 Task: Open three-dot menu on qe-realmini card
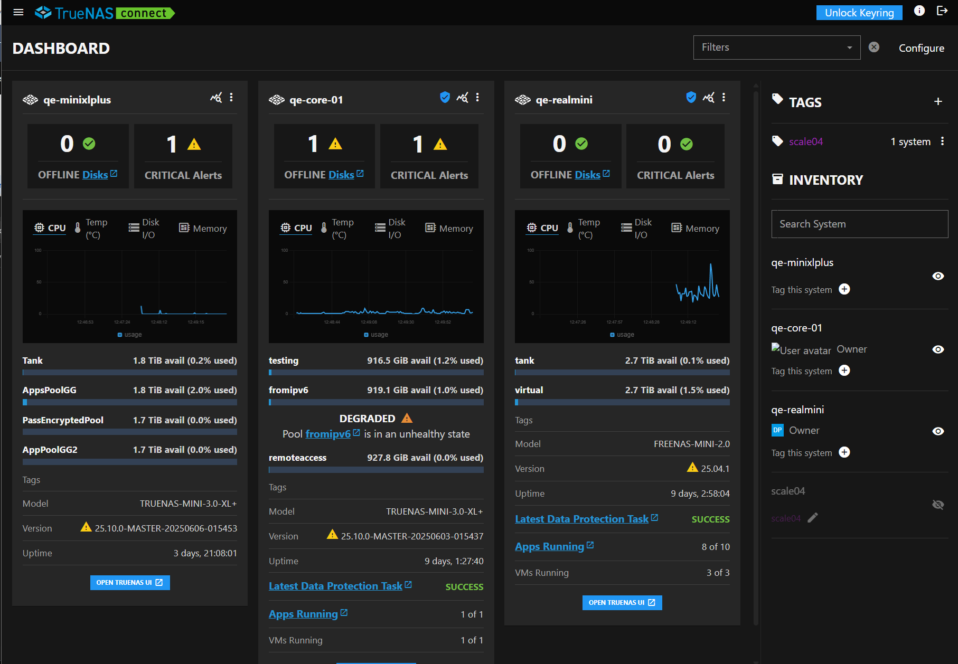[724, 98]
